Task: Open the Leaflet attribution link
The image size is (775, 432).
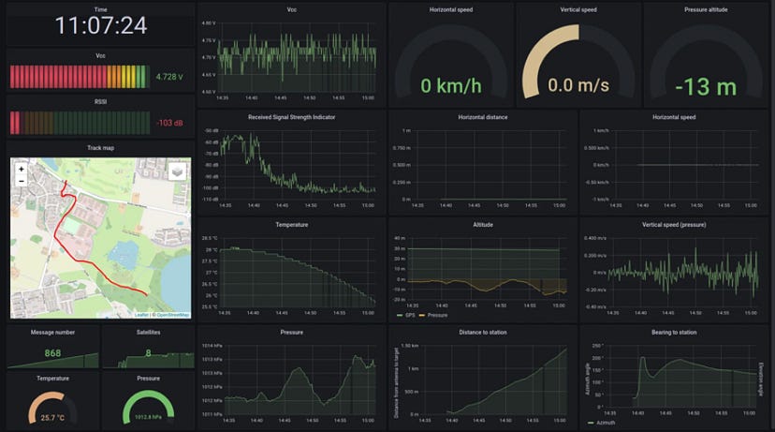Action: (x=141, y=315)
